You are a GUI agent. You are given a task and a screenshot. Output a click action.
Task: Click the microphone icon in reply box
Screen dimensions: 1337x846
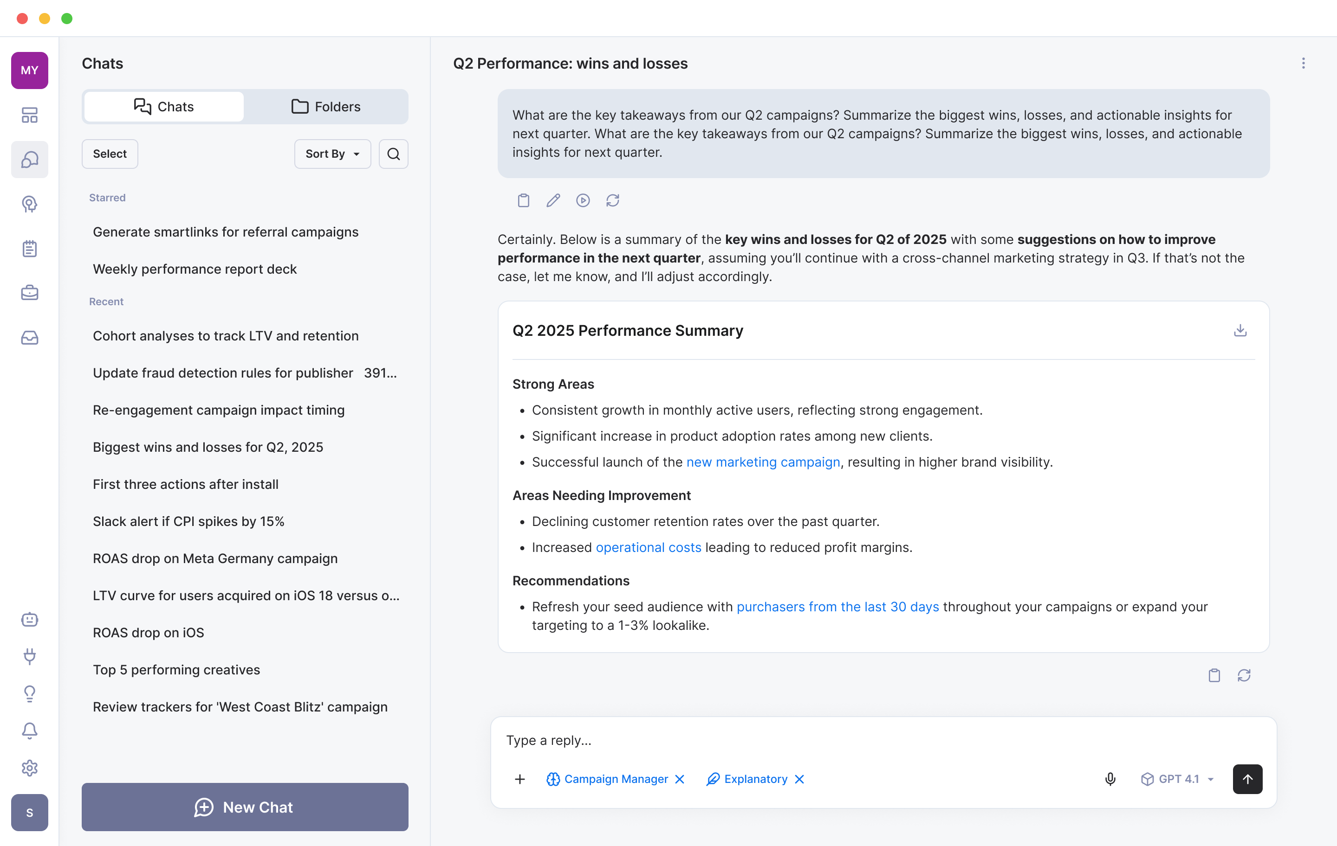click(1110, 779)
